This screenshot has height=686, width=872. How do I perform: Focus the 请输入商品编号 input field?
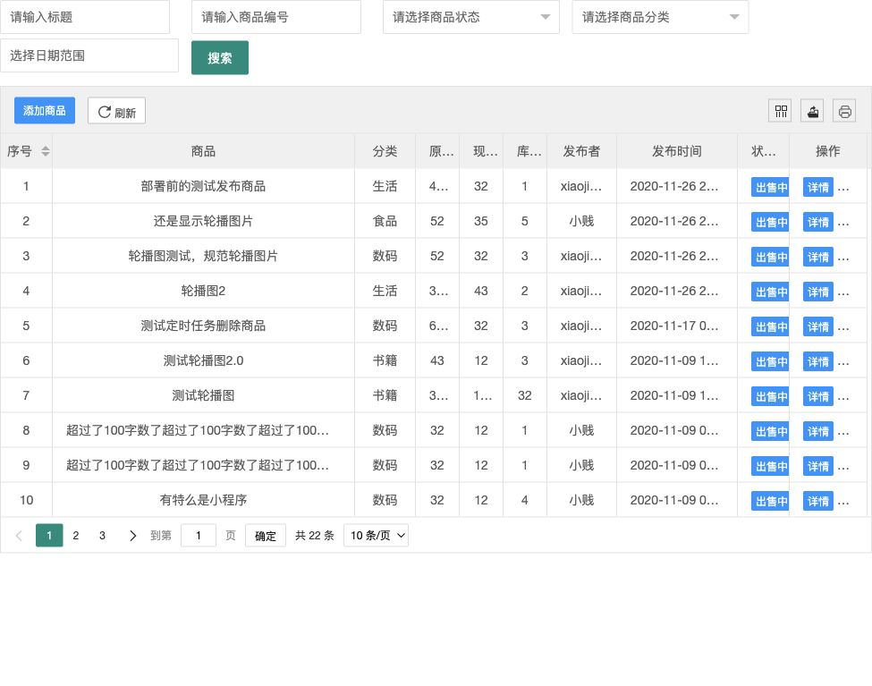(276, 17)
